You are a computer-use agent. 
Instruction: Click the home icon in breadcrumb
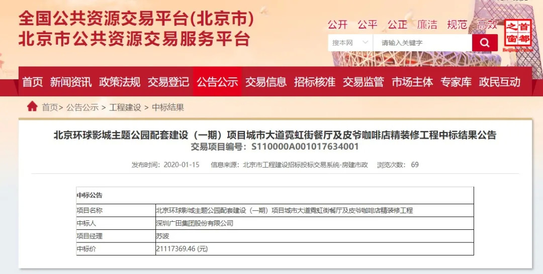(32, 106)
